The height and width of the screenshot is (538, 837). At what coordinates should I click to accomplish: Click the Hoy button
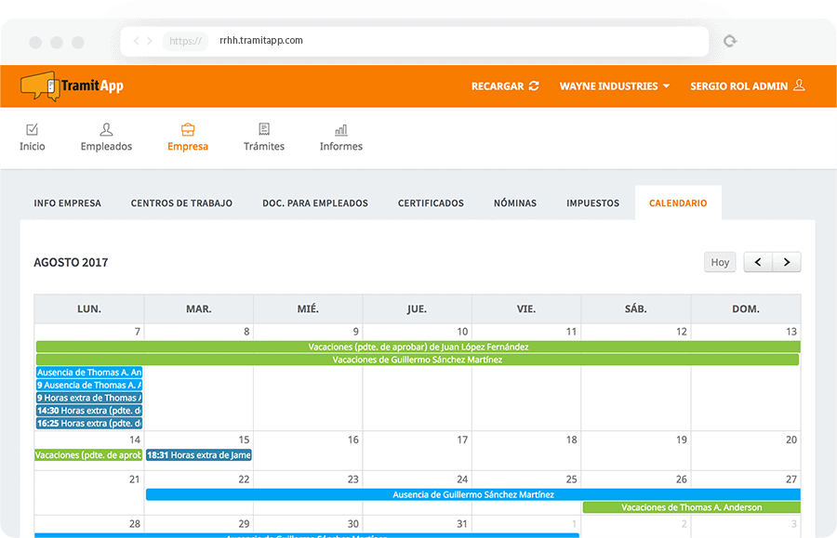[720, 262]
